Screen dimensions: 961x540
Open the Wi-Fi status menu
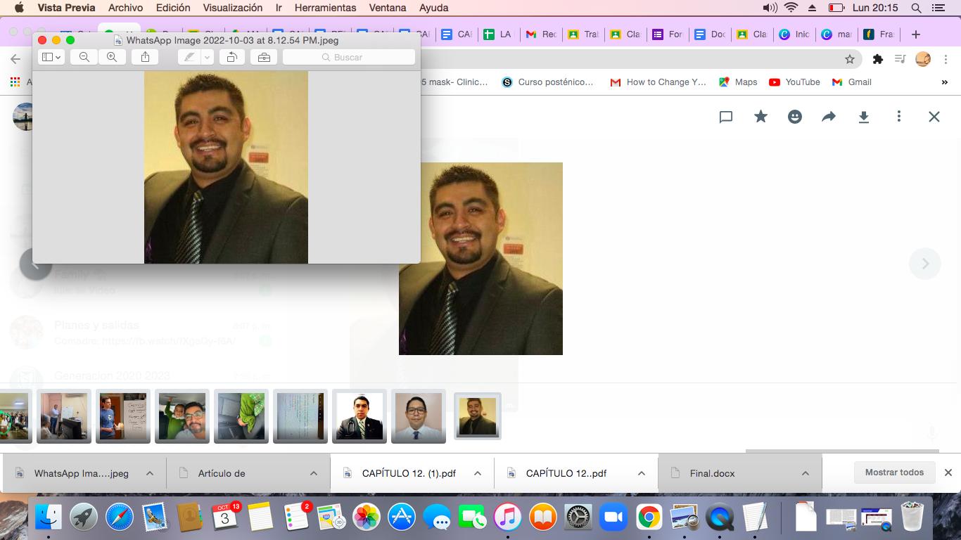(x=791, y=8)
